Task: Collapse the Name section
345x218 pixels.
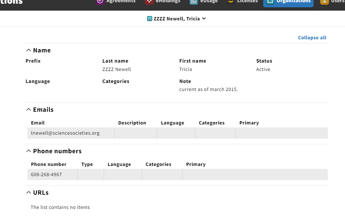Action: (28, 50)
